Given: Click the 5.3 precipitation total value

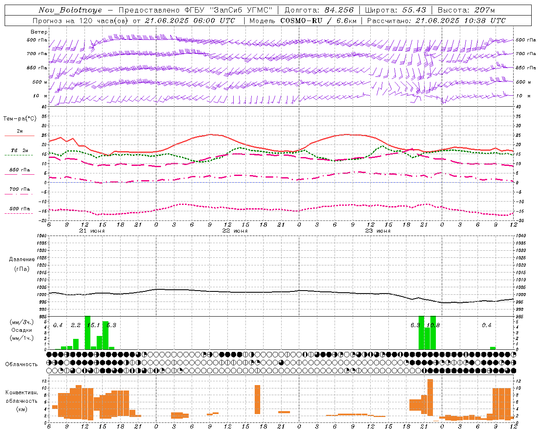Looking at the screenshot, I should (111, 325).
